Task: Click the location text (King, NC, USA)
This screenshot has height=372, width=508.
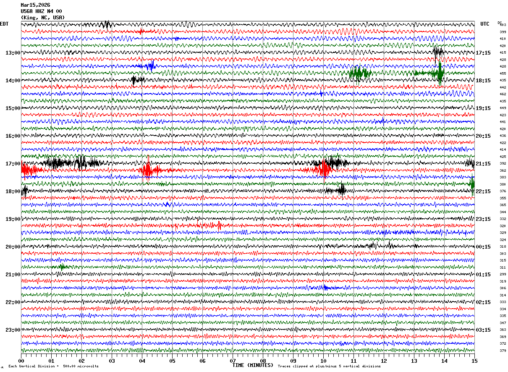Action: 43,18
